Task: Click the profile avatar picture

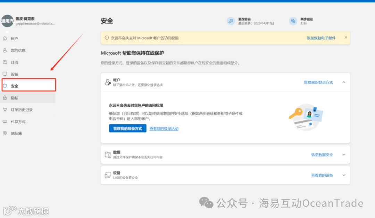Action: click(x=7, y=21)
